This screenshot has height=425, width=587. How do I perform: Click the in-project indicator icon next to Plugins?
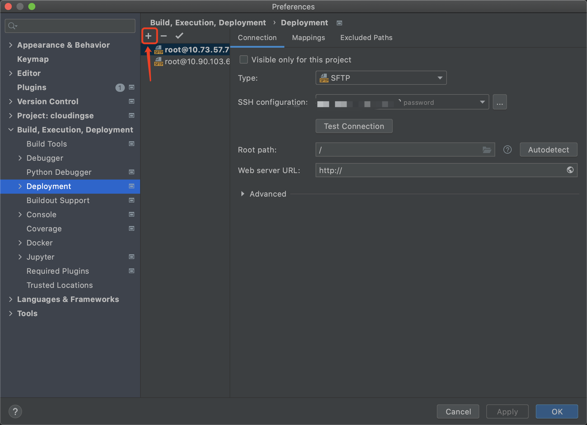tap(132, 87)
